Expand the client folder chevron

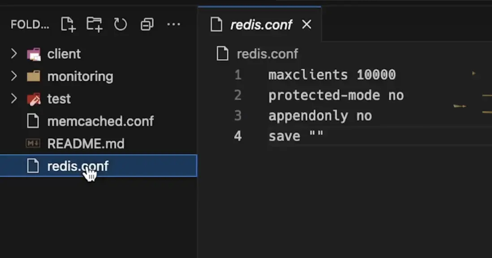click(x=14, y=54)
